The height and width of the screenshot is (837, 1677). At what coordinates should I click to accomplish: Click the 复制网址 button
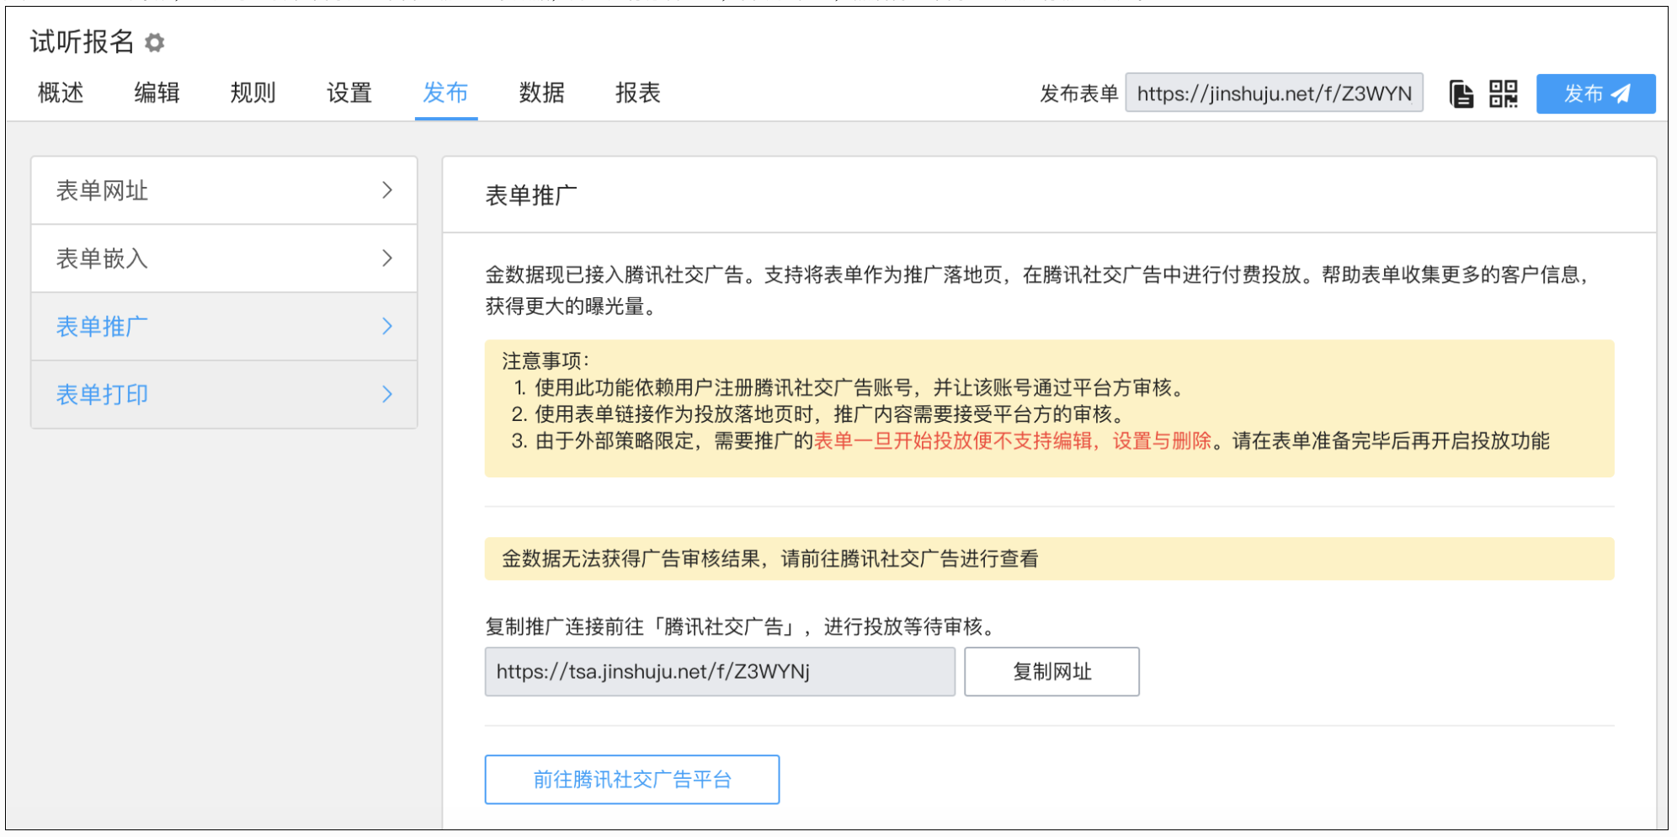pos(1051,672)
